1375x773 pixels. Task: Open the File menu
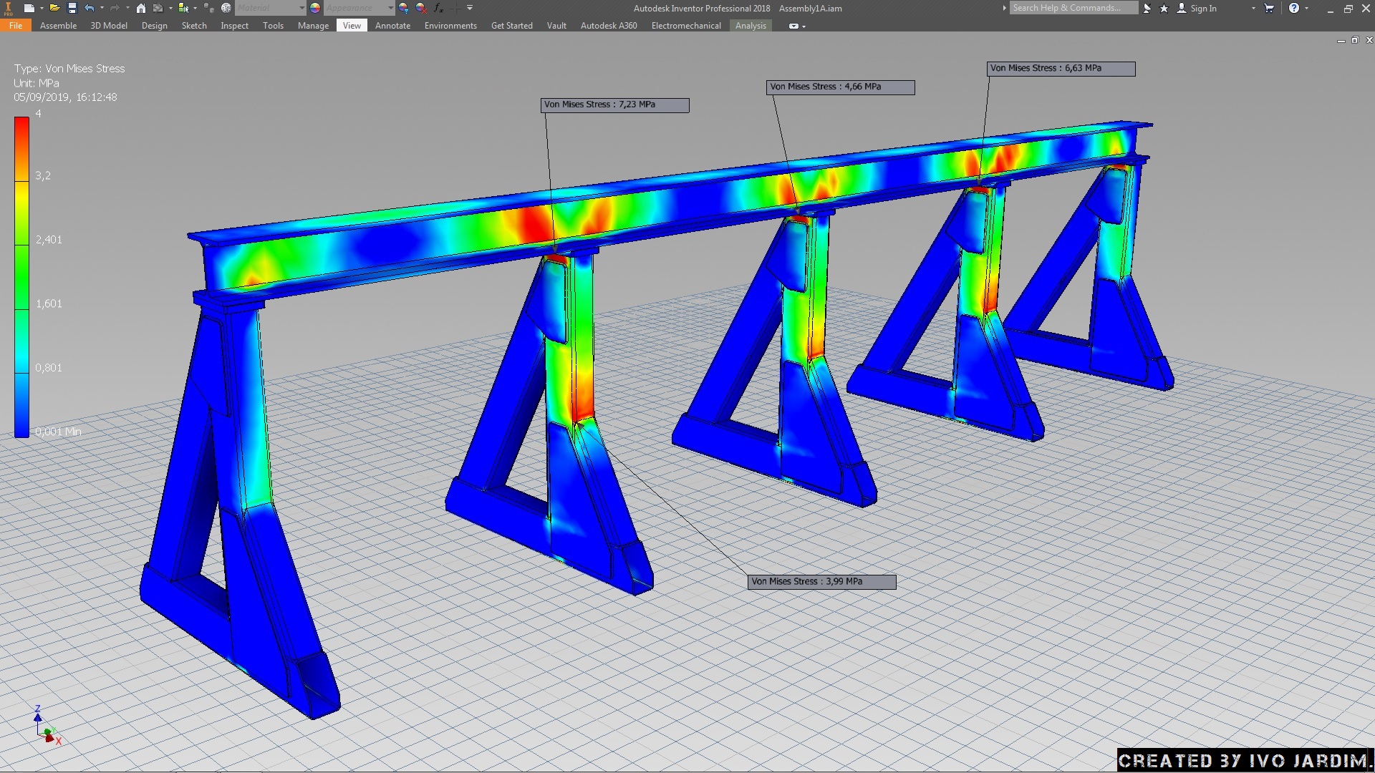[16, 25]
